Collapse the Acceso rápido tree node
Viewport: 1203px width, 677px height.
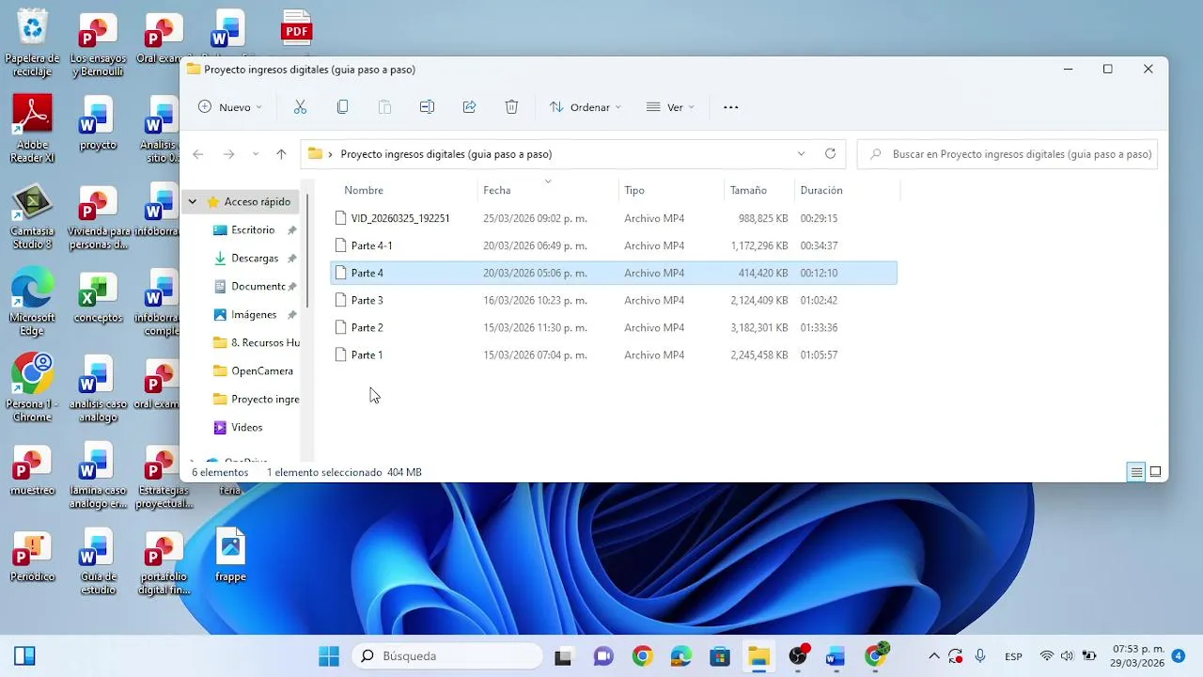193,201
